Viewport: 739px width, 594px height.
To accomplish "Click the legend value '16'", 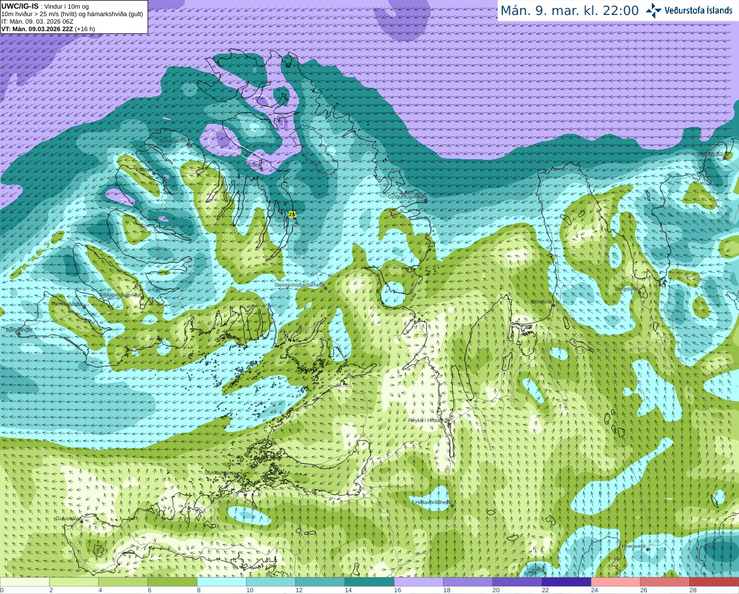I will click(398, 590).
